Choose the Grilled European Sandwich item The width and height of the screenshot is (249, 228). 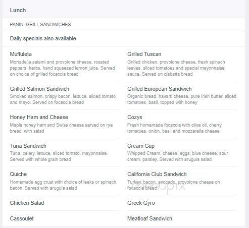click(160, 89)
